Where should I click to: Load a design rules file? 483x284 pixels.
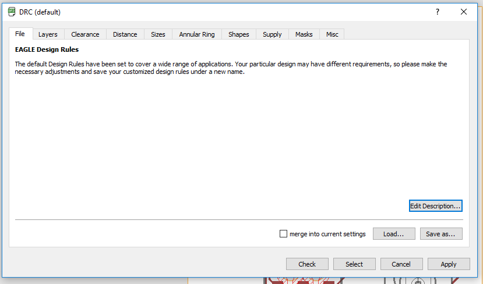point(394,234)
